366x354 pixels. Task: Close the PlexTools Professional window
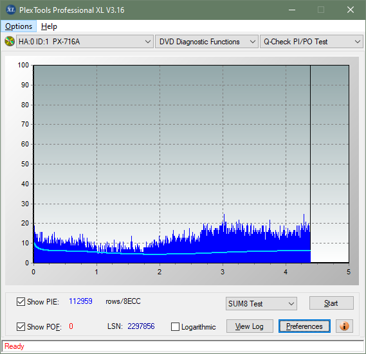pyautogui.click(x=351, y=10)
